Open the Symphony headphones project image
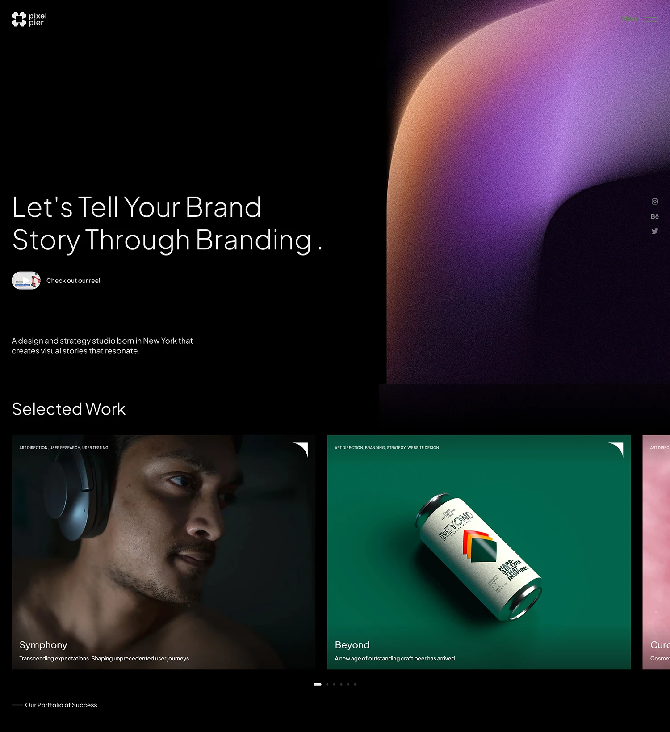The width and height of the screenshot is (670, 732). pos(163,552)
